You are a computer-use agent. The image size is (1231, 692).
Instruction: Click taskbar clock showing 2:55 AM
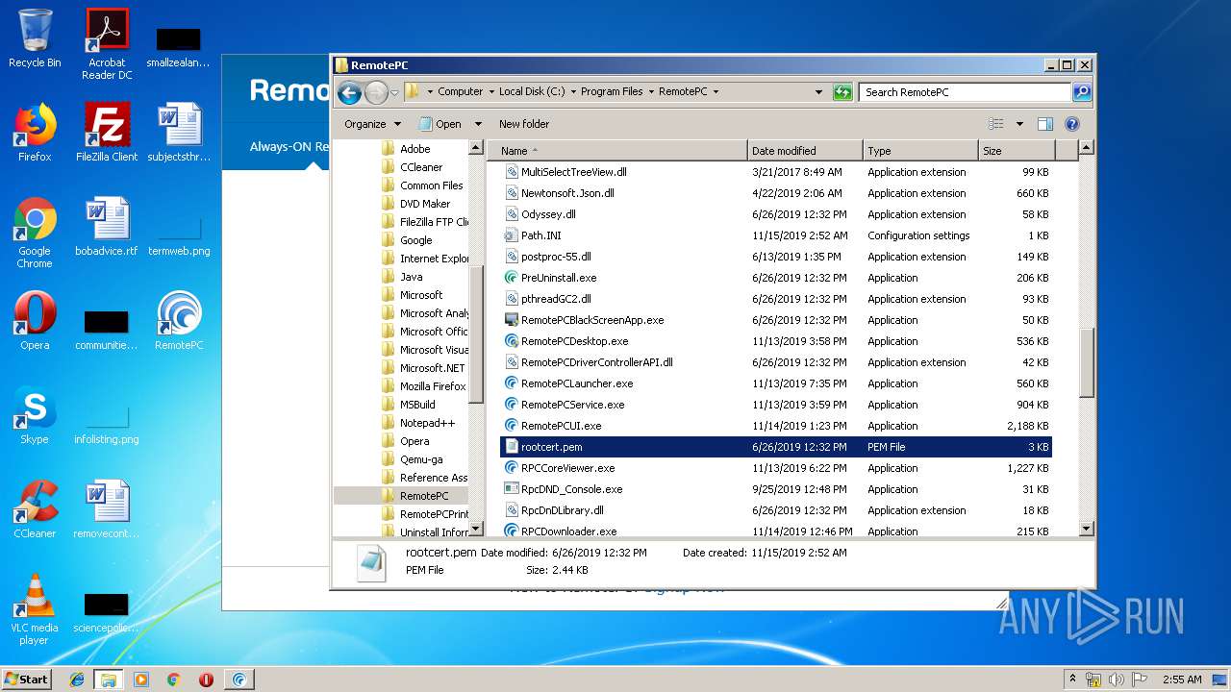pyautogui.click(x=1182, y=680)
